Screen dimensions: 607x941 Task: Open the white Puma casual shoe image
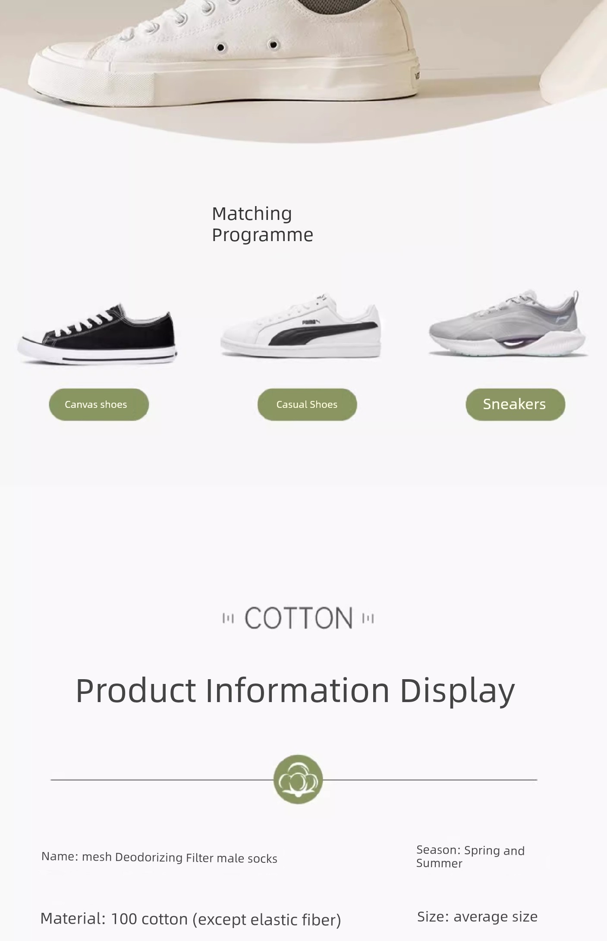301,326
